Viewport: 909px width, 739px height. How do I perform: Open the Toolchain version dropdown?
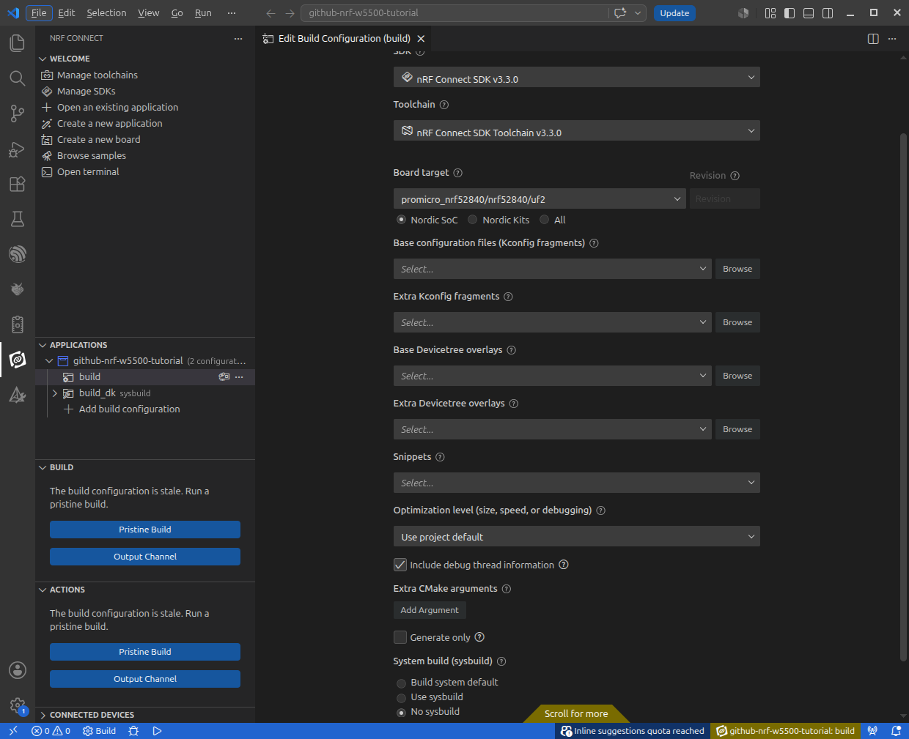tap(577, 131)
